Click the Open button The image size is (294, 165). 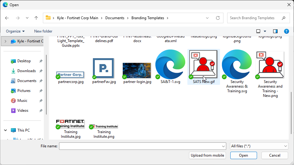243,155
